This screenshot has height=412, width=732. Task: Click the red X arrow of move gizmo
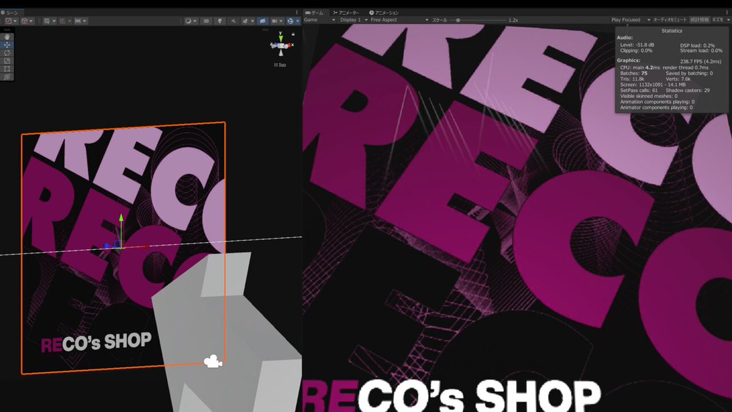coord(146,247)
